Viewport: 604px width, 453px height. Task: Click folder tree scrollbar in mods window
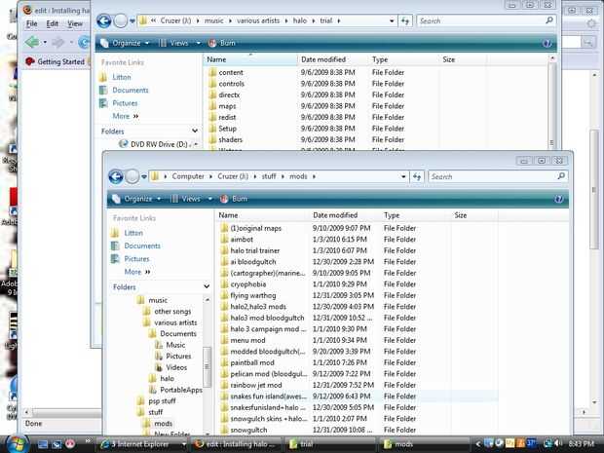point(207,366)
